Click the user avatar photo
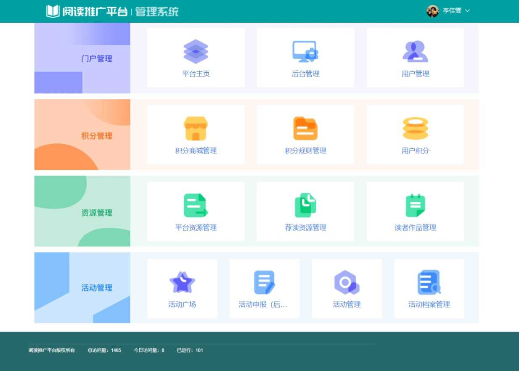 coord(432,11)
